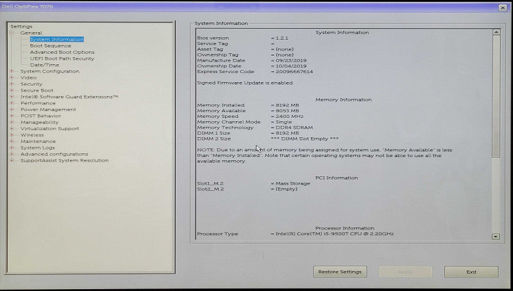Select Manageability category label

click(40, 122)
